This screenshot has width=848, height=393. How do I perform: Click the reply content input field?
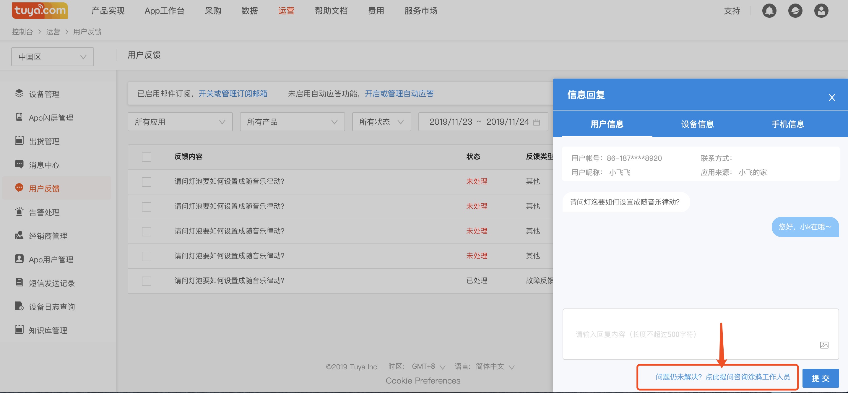[701, 334]
